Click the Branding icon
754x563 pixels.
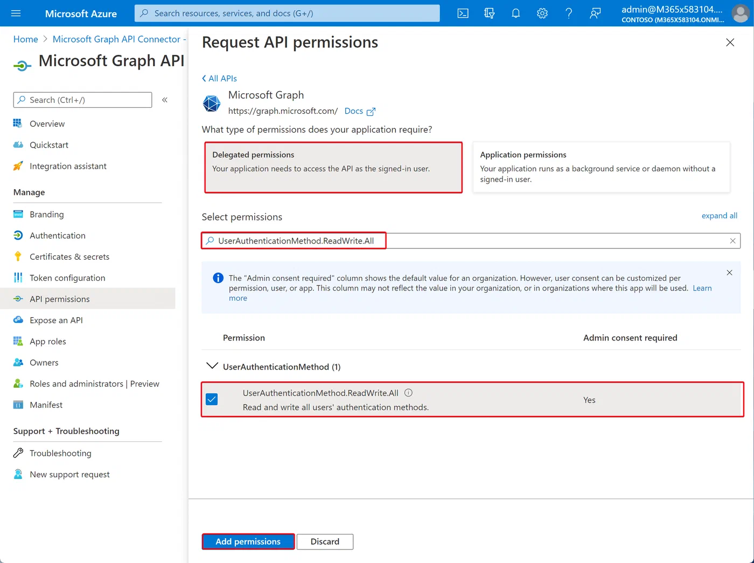coord(18,214)
